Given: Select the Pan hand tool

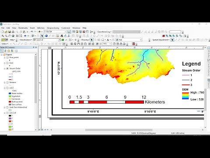Looking at the screenshot, I should (x=10, y=36).
